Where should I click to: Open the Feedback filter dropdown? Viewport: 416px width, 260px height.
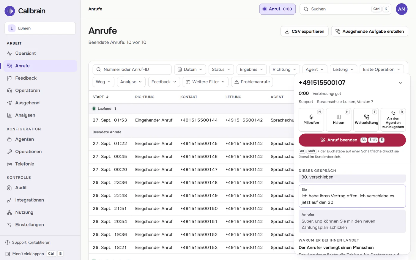coord(164,82)
